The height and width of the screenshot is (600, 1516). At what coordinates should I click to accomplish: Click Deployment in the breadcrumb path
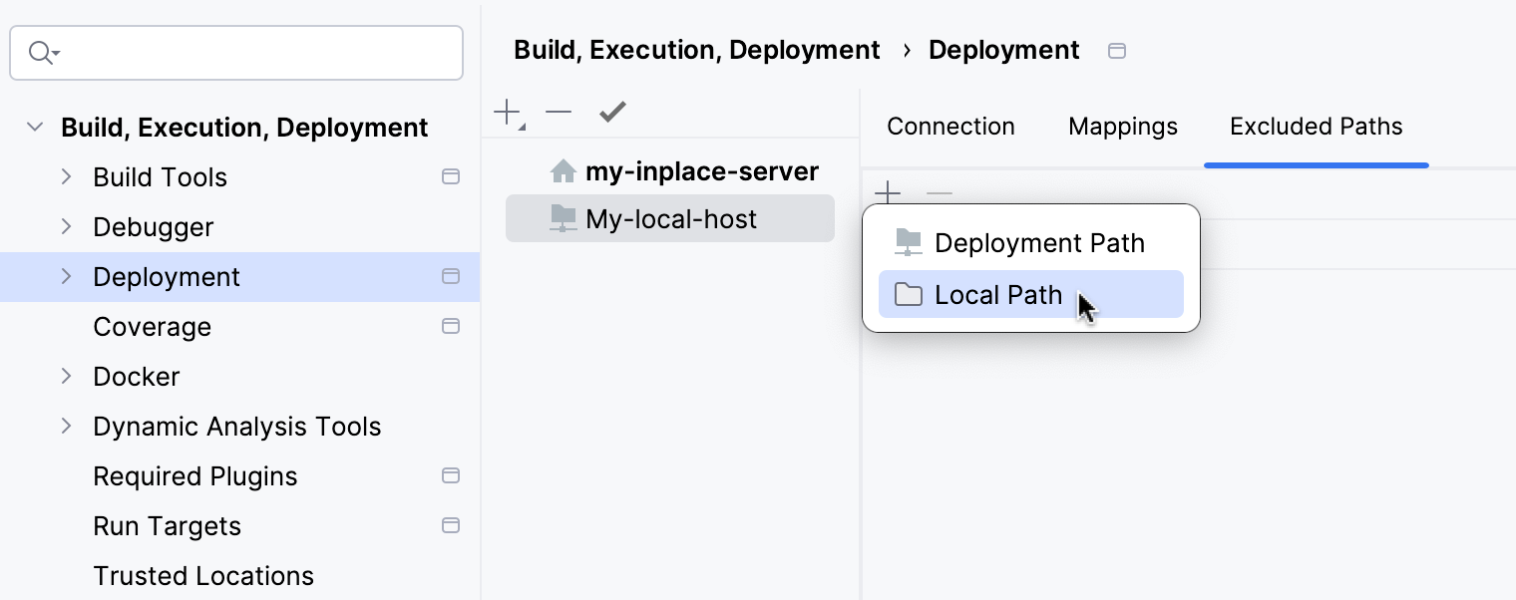pos(1003,49)
